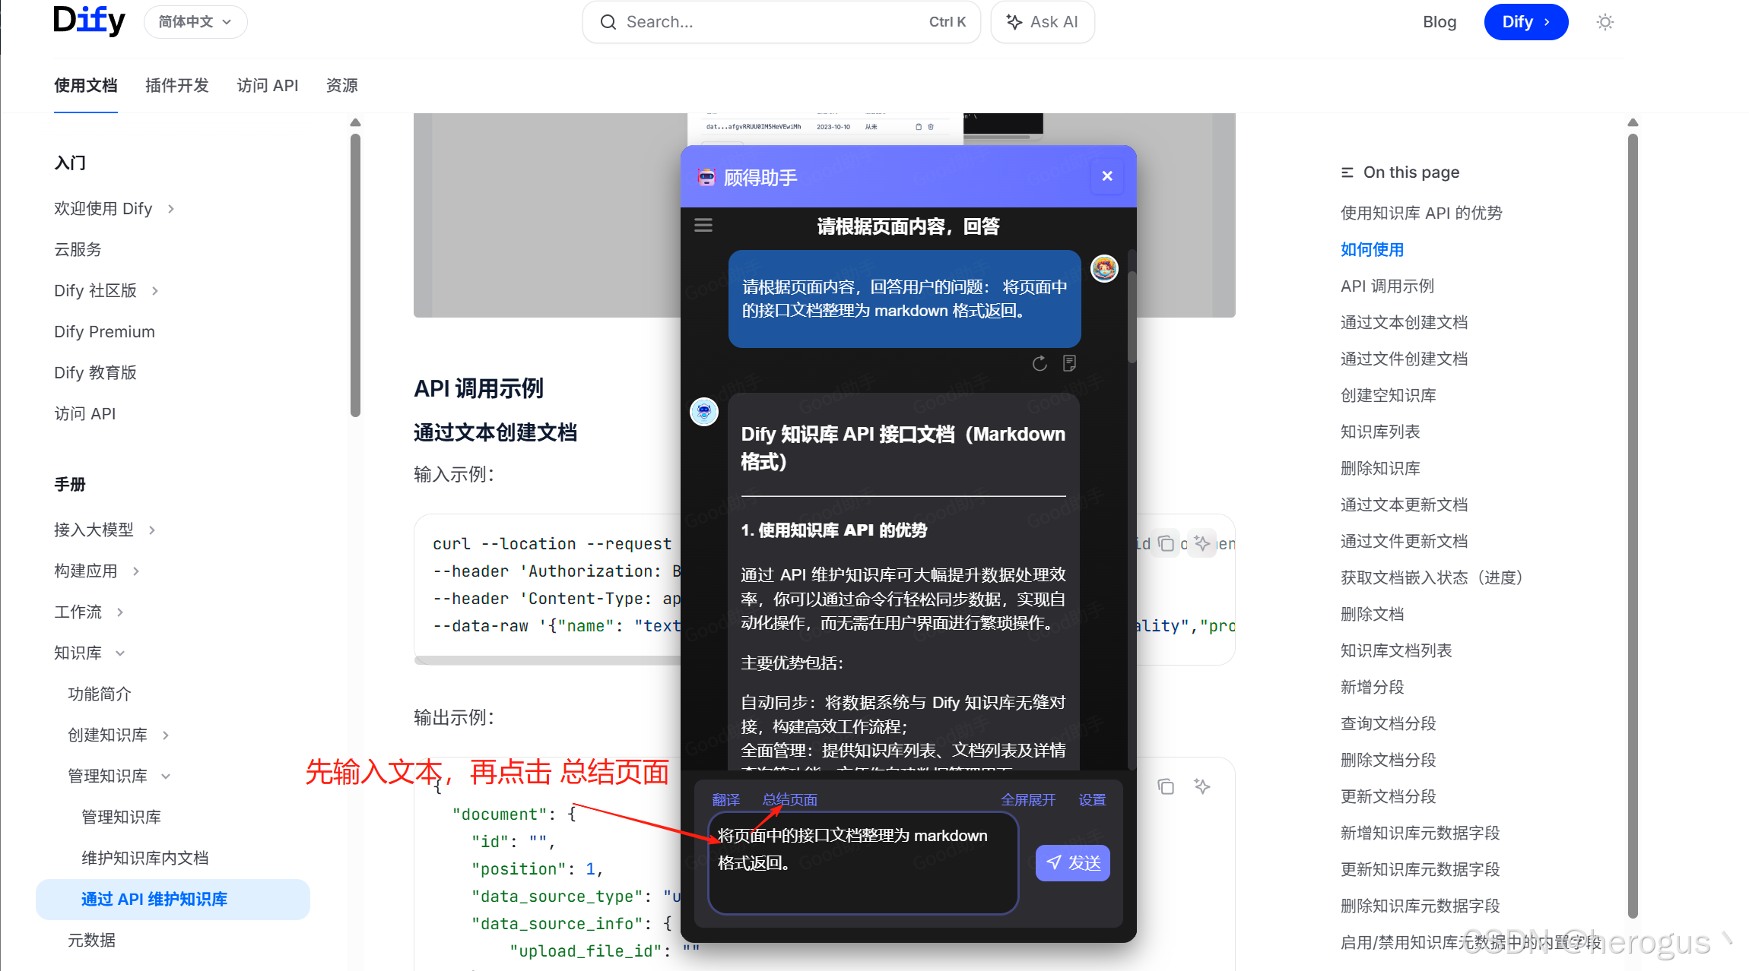Image resolution: width=1749 pixels, height=971 pixels.
Task: Click the blue Dify button
Action: [x=1525, y=22]
